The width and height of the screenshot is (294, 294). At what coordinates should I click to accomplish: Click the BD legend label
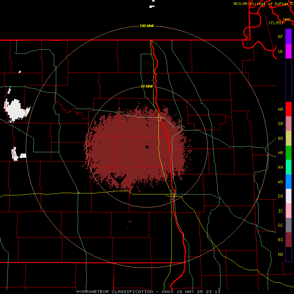(280, 139)
